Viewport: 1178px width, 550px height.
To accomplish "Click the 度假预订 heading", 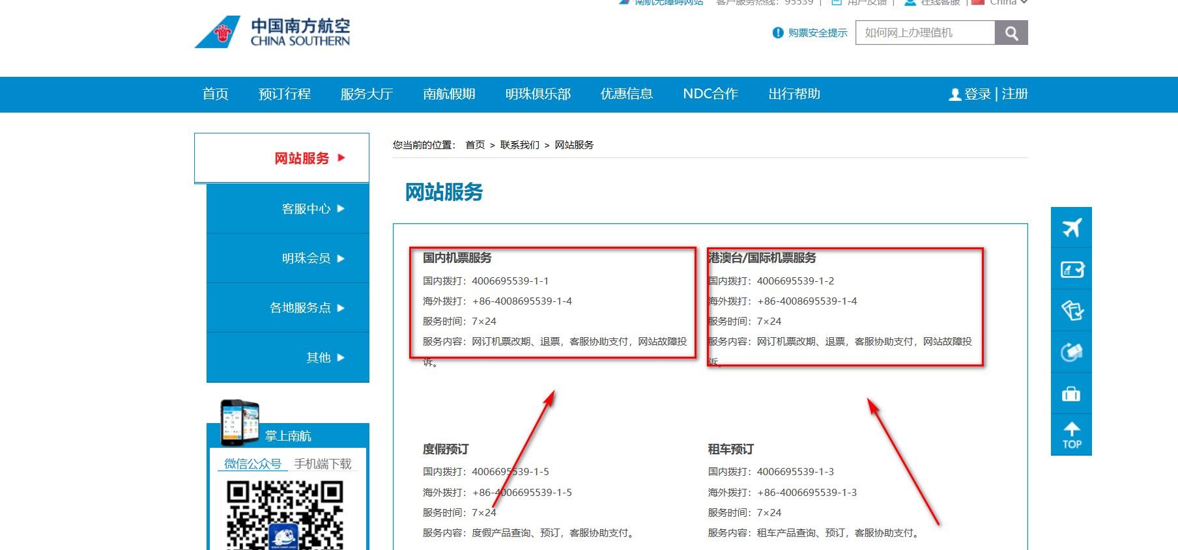I will pyautogui.click(x=446, y=449).
